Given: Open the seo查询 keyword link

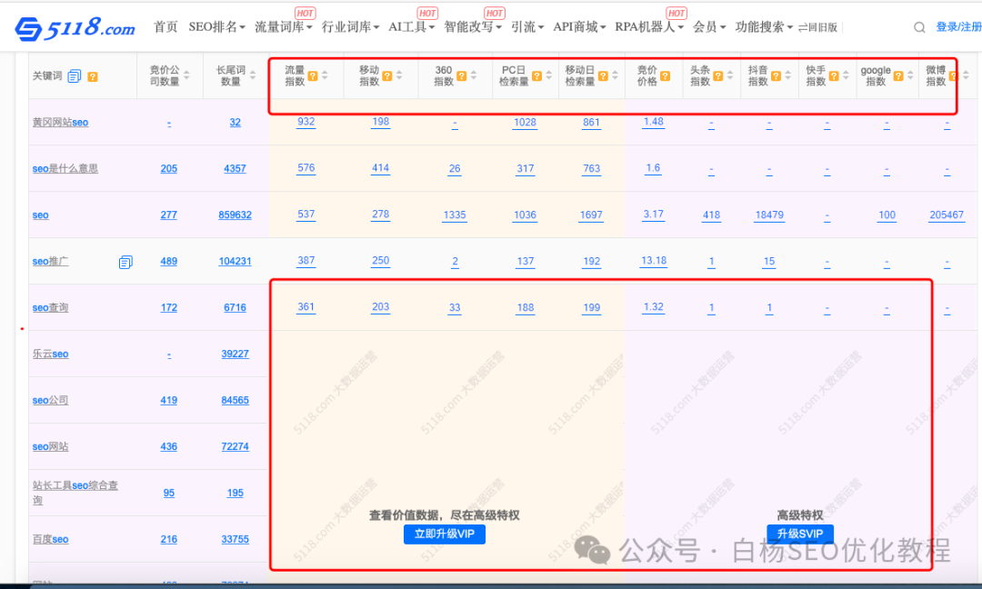Looking at the screenshot, I should (49, 307).
